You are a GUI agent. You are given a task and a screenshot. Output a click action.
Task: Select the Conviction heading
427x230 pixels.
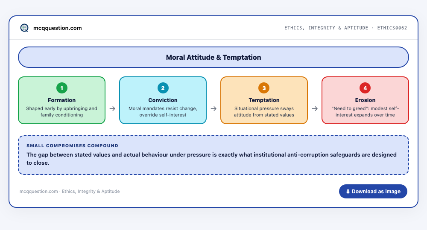coord(163,100)
